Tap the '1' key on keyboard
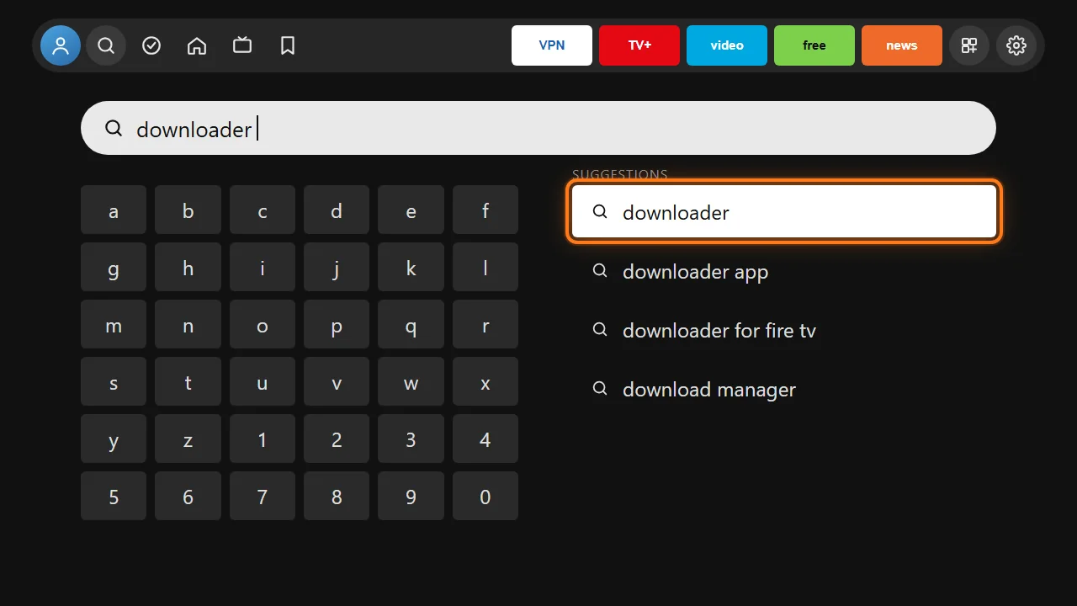 263,439
